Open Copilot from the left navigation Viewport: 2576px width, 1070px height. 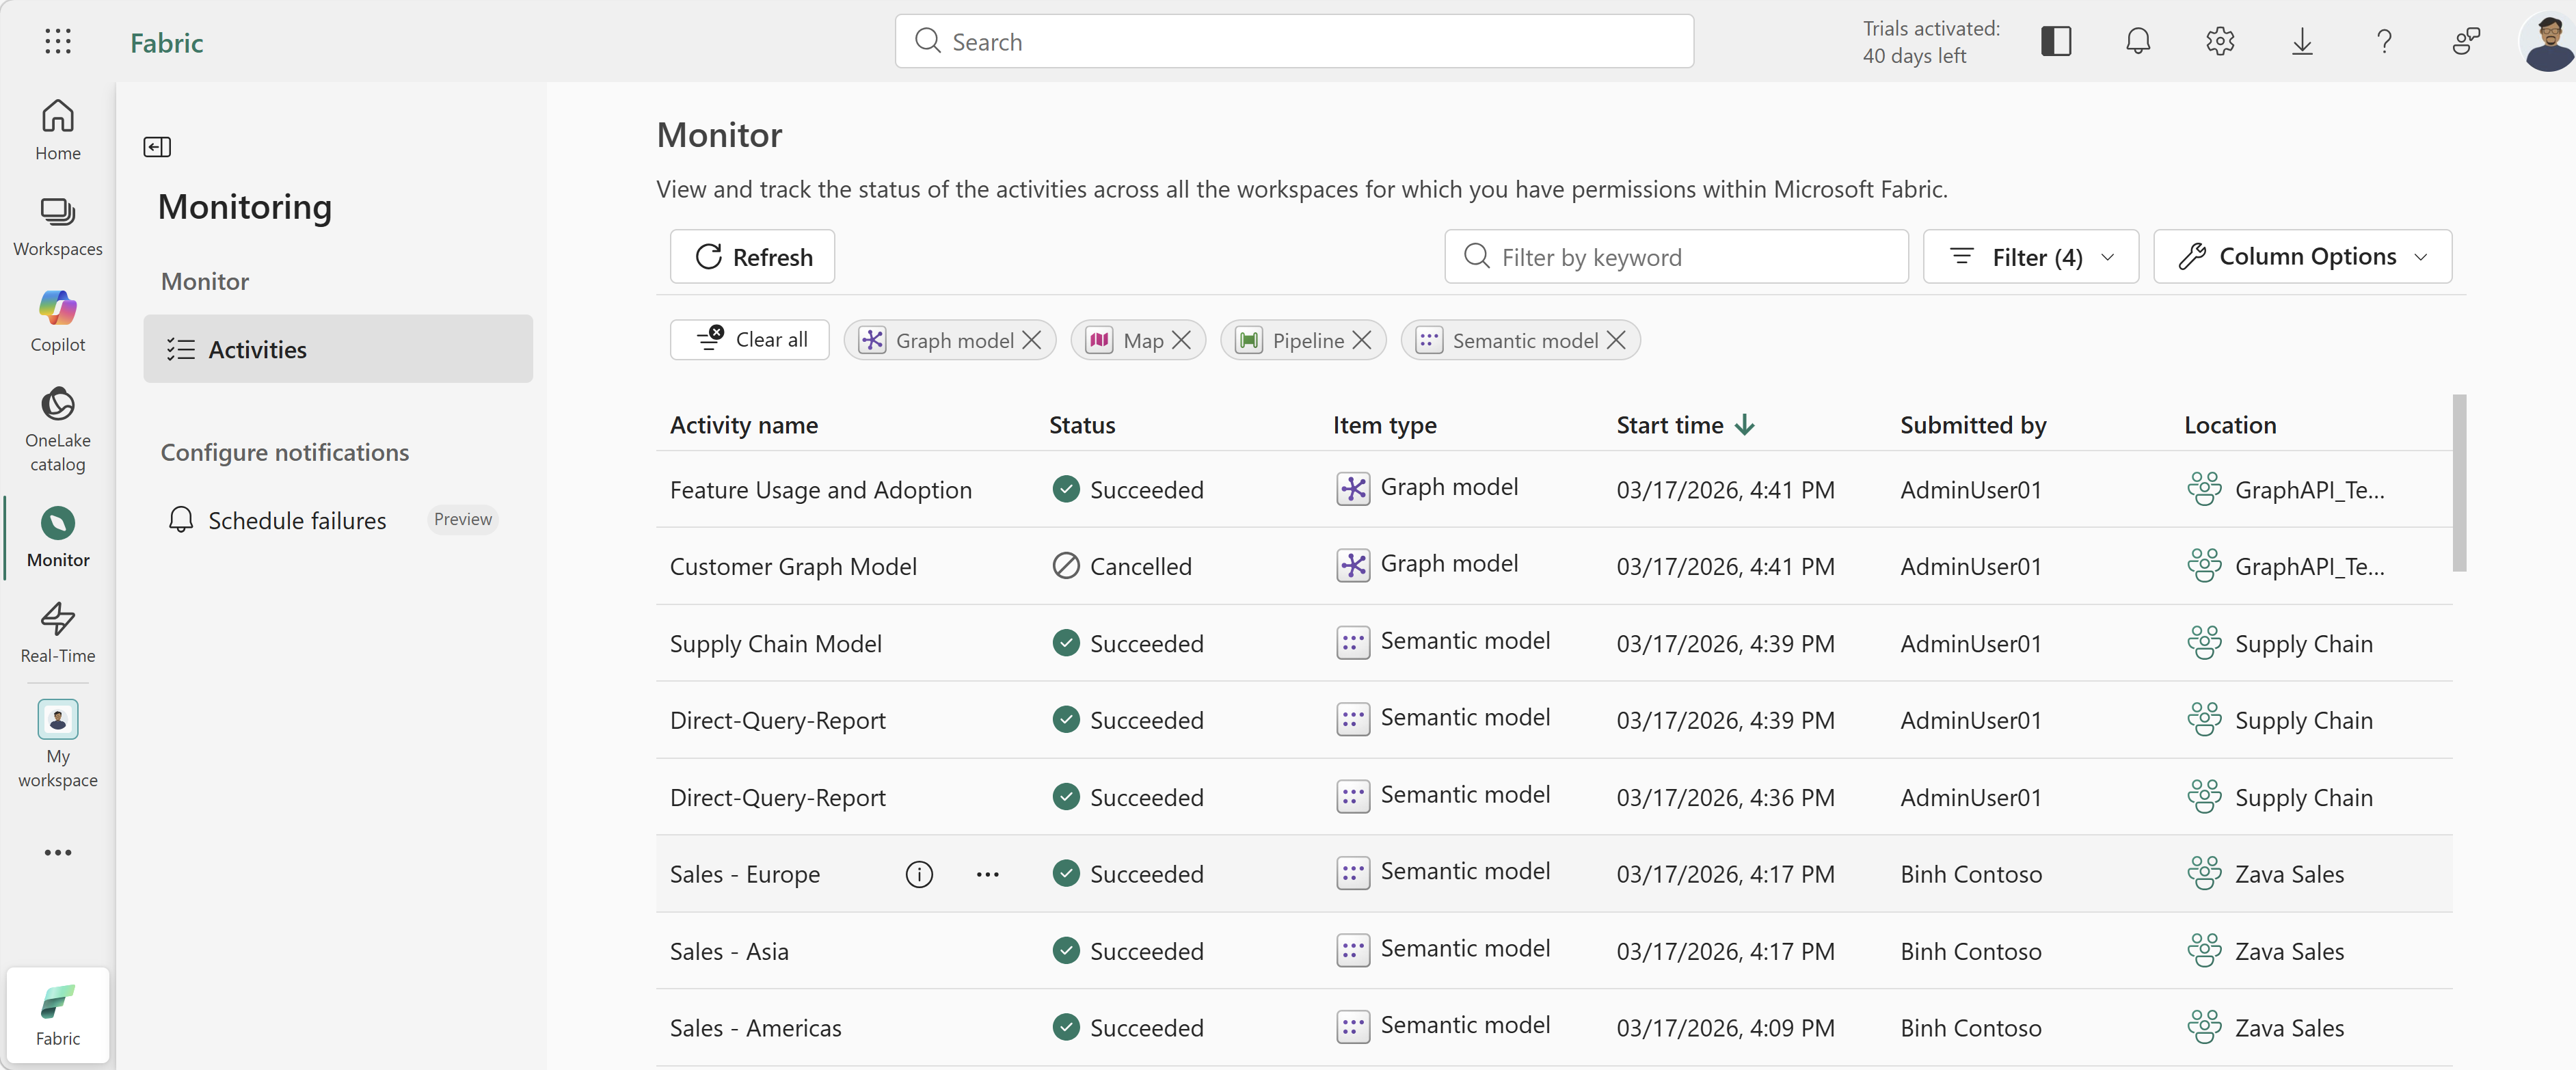(57, 320)
